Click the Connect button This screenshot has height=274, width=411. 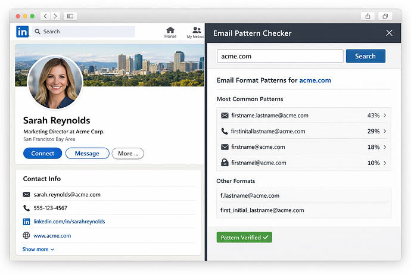click(x=42, y=154)
